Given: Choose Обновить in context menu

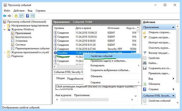Looking at the screenshot, I should (112, 76).
